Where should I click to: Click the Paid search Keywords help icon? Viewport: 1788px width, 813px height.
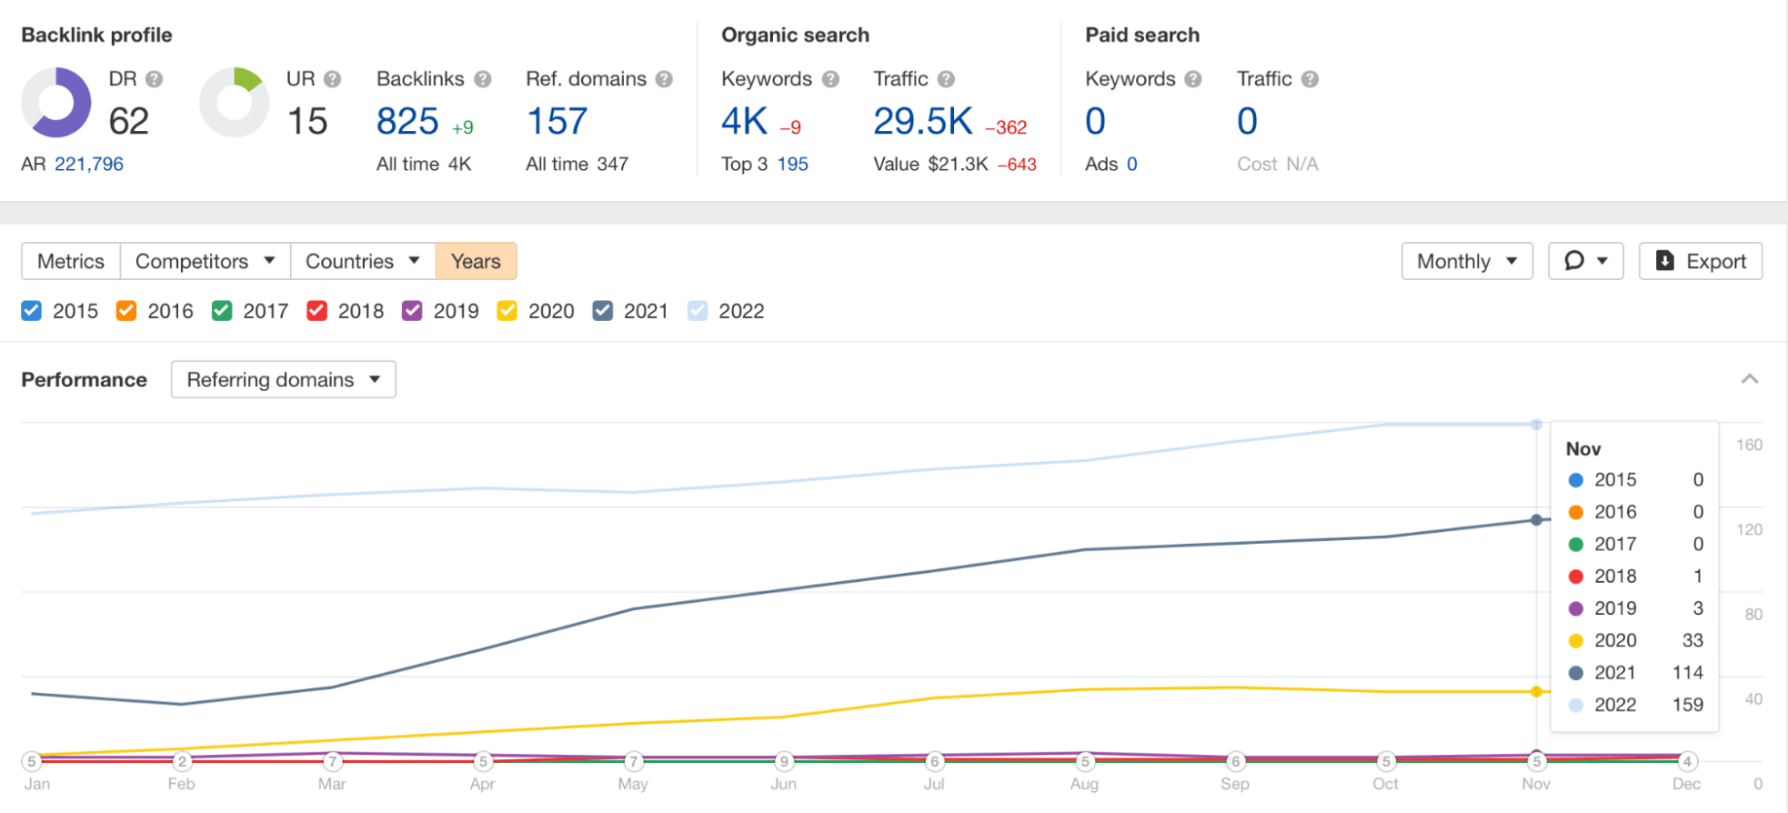click(1193, 79)
